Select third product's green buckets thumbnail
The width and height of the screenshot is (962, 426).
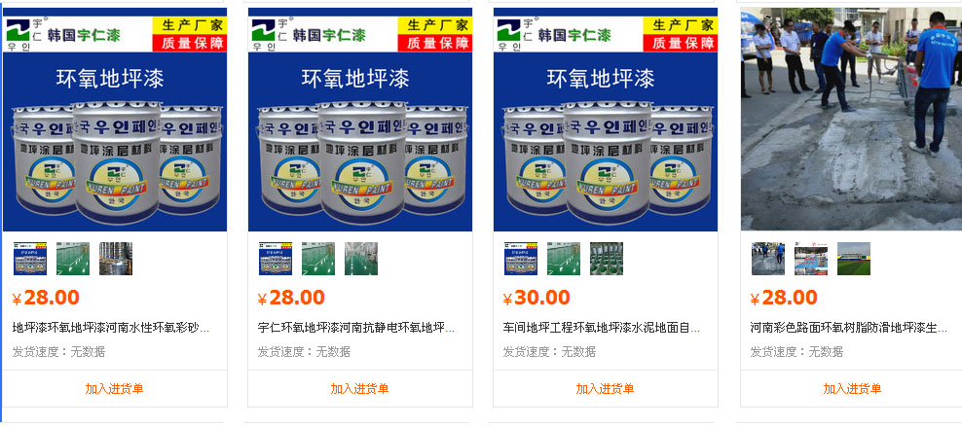[x=607, y=259]
